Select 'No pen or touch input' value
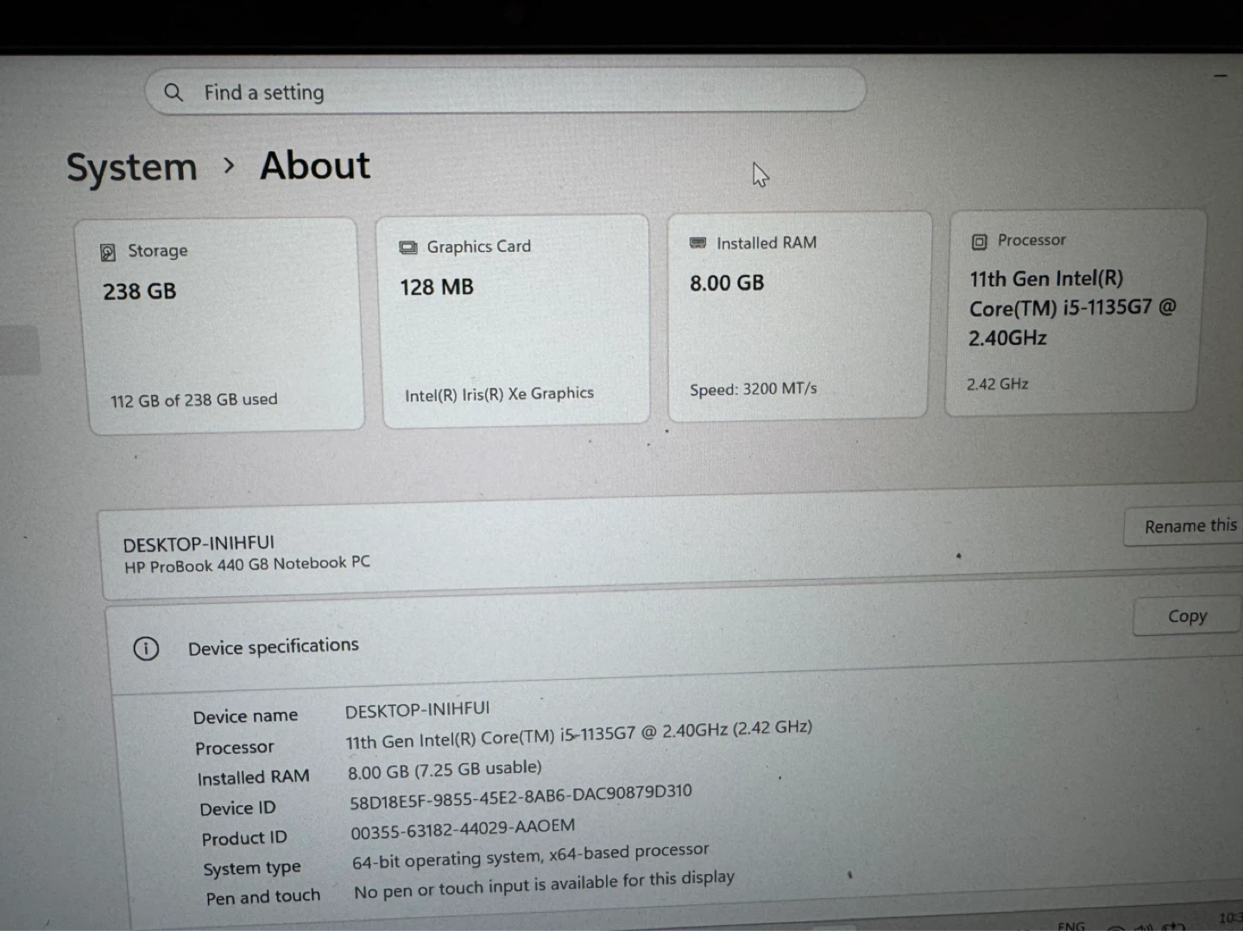Screen dimensions: 1243x931 [x=544, y=884]
